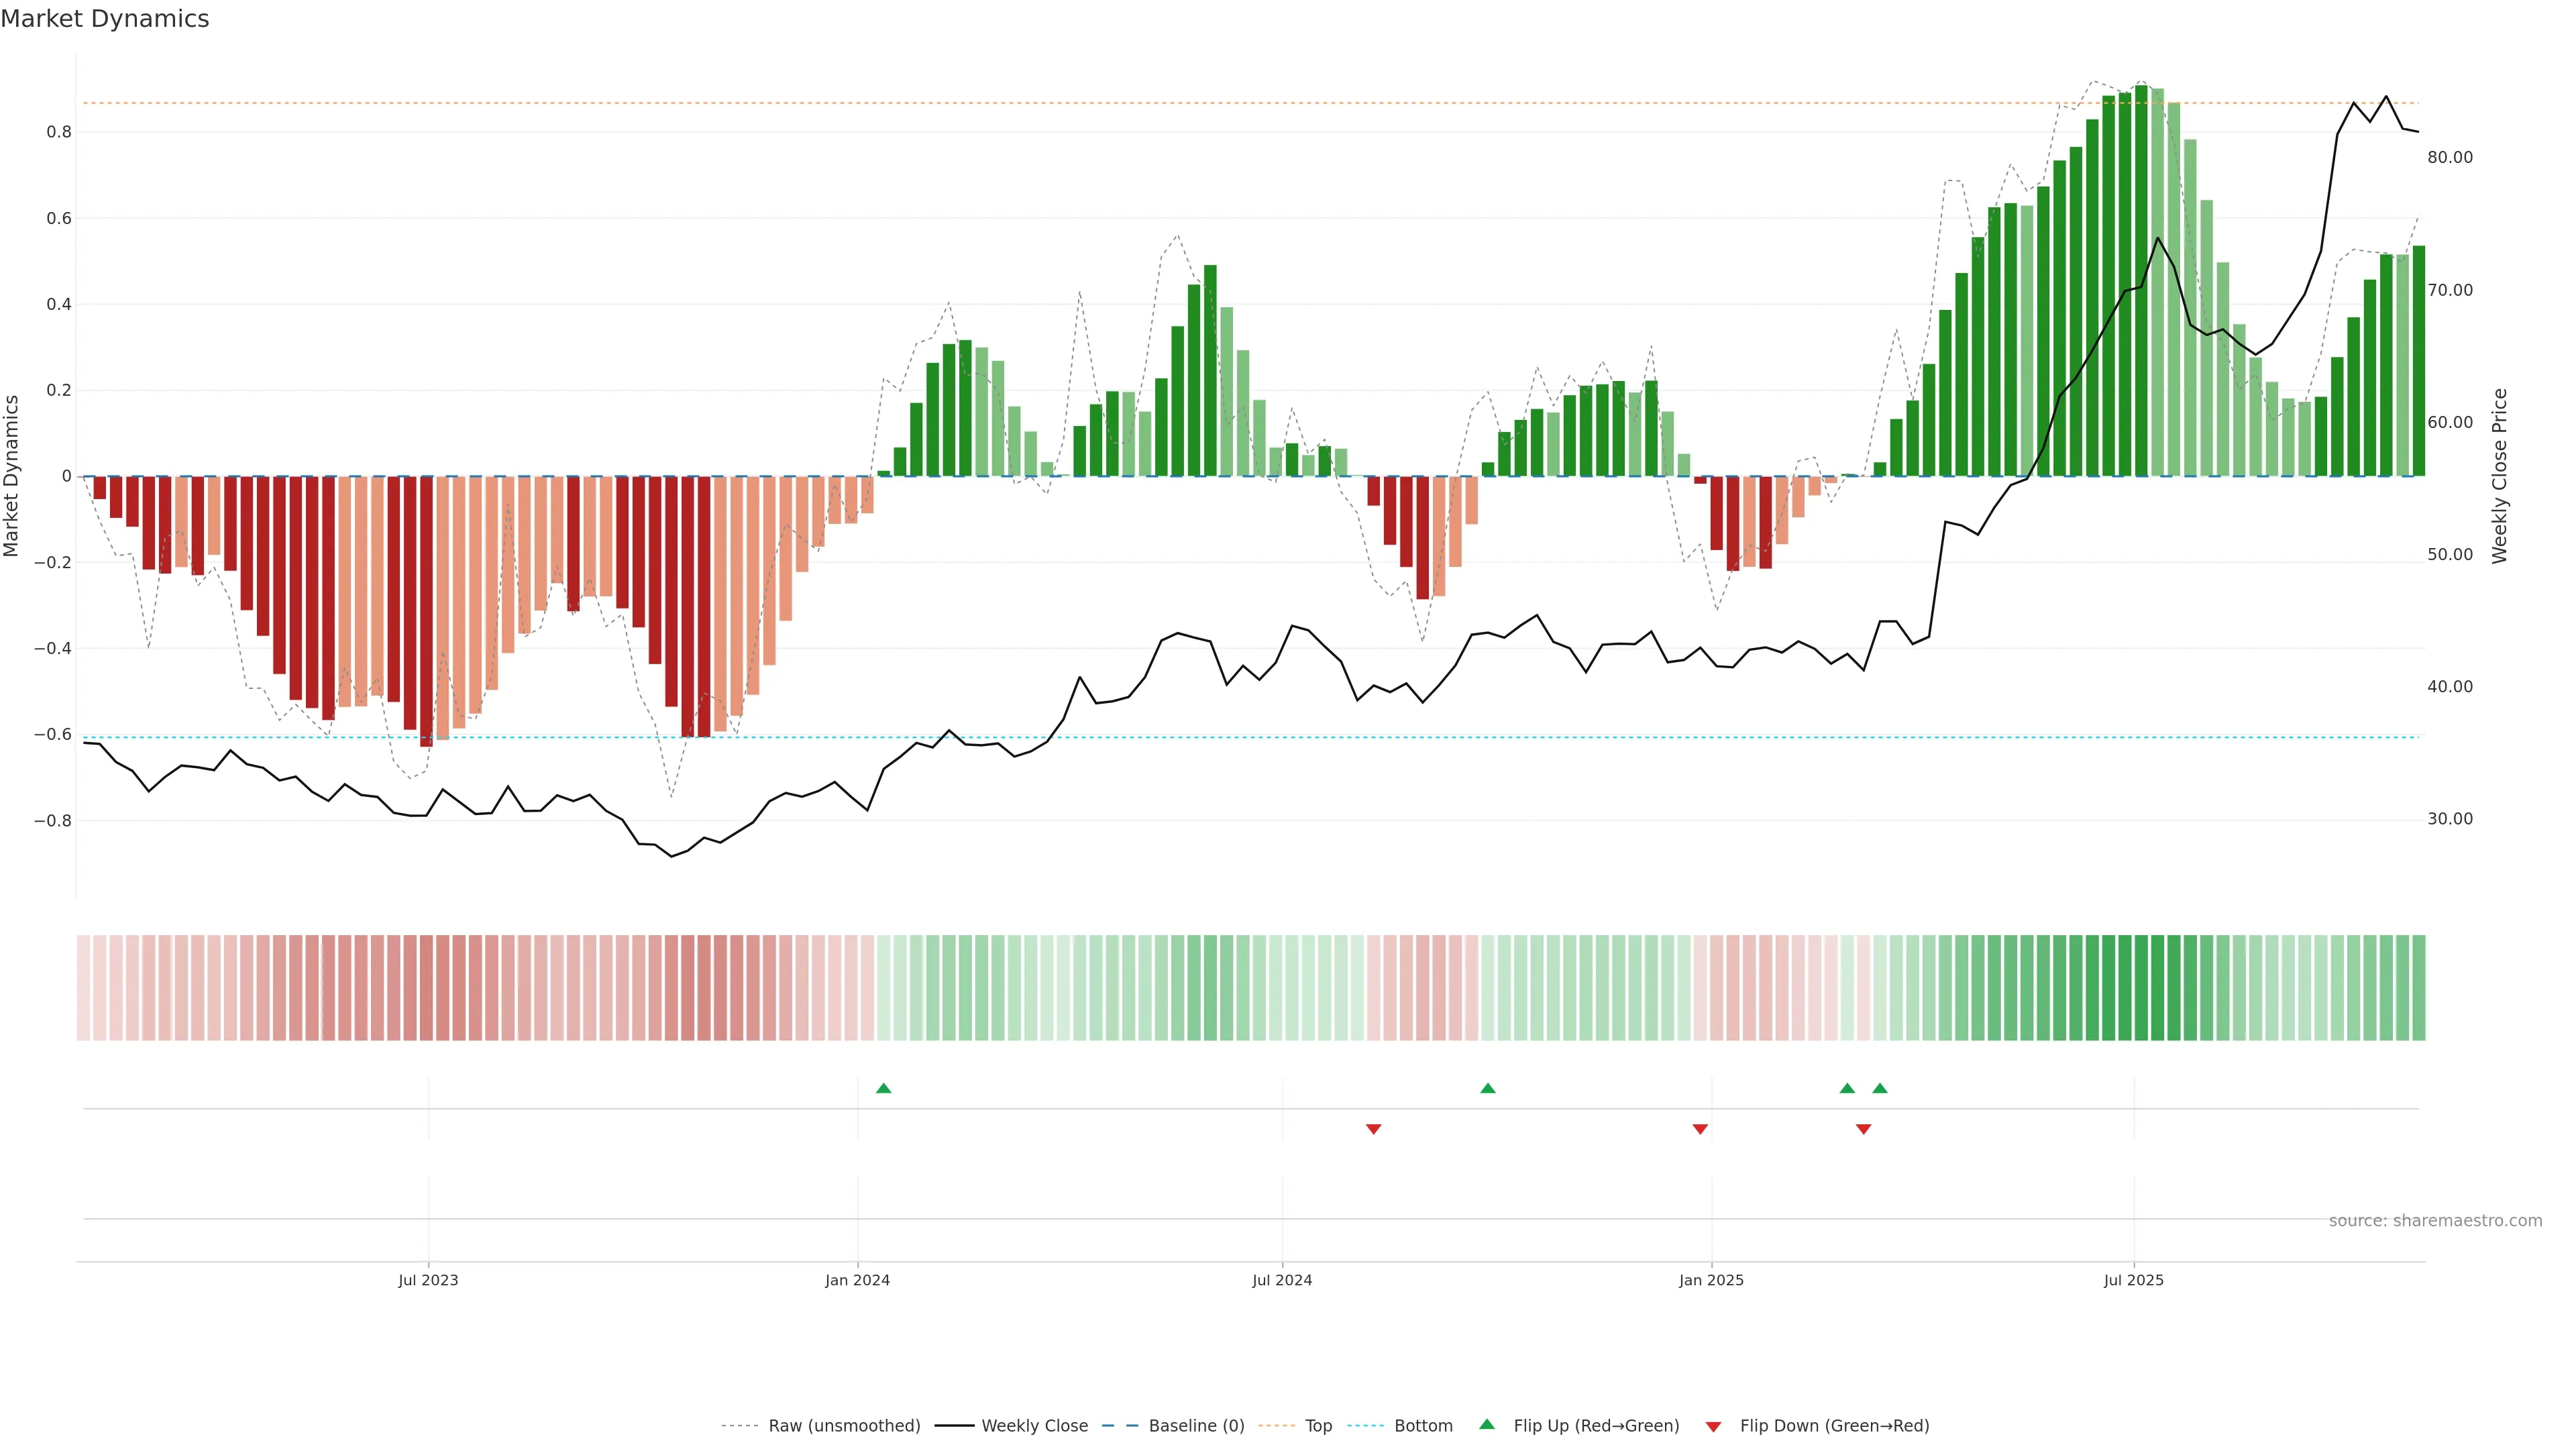Hide the Top threshold legend entry
This screenshot has width=2576, height=1449.
1318,1426
